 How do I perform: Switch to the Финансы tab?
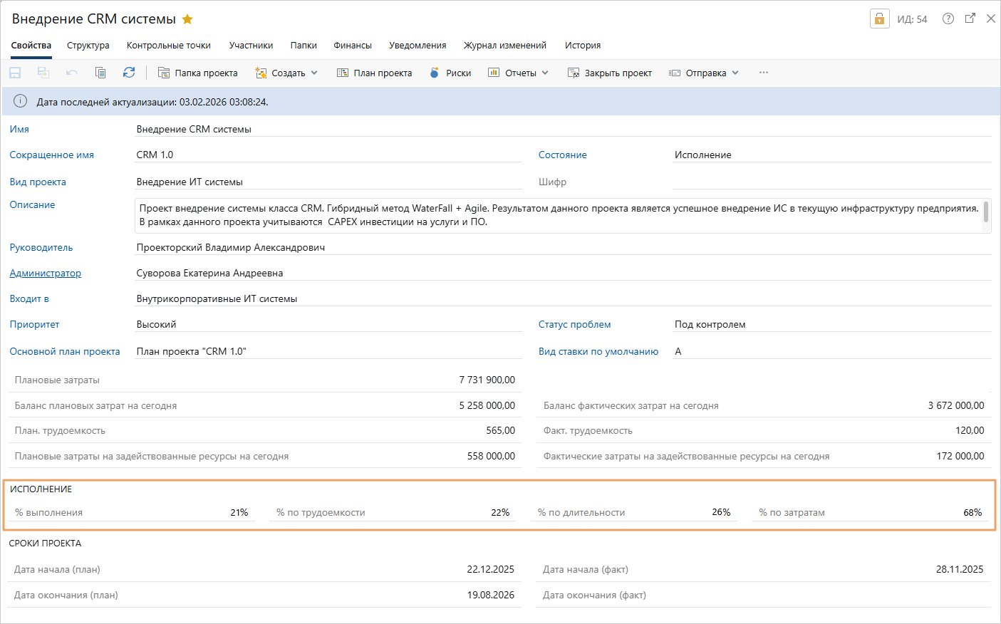coord(353,46)
